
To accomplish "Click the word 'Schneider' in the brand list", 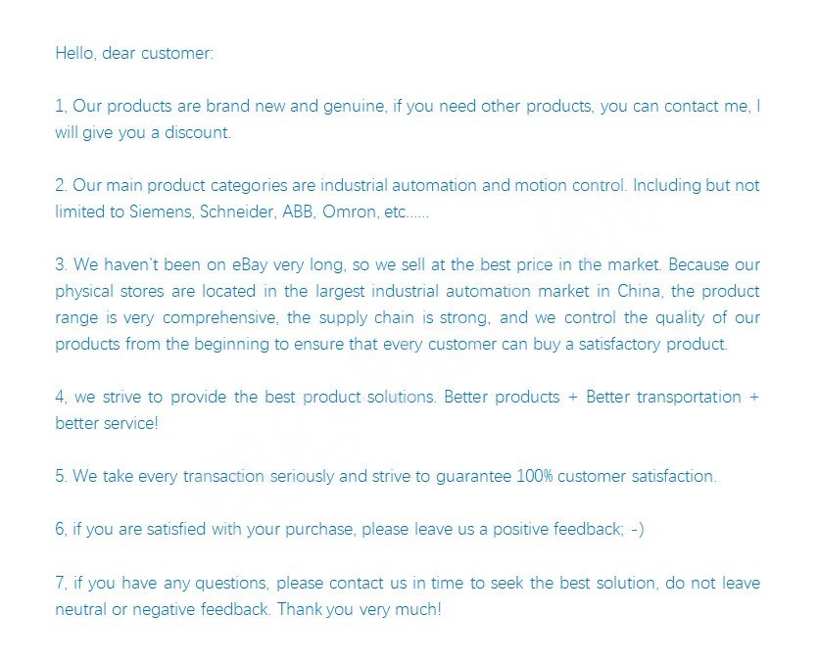I will (x=237, y=212).
